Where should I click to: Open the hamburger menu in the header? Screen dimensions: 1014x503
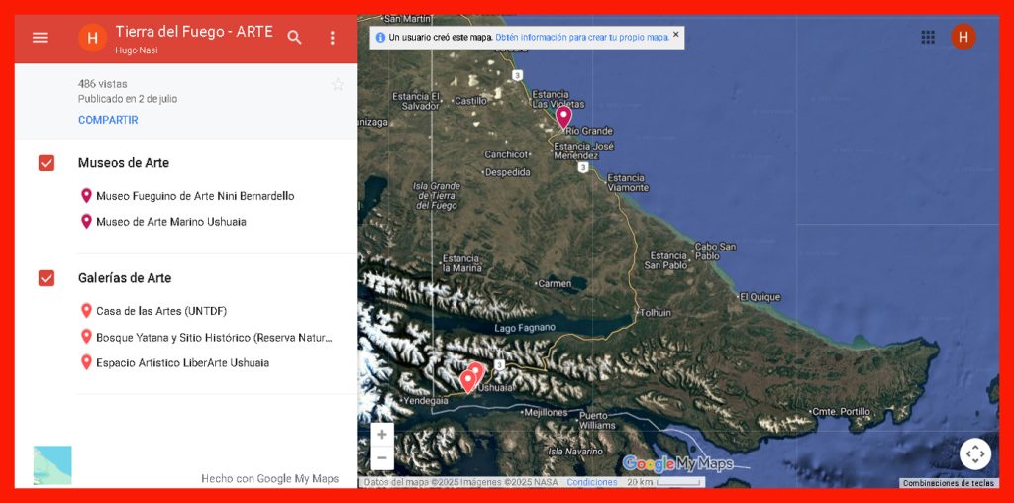40,38
